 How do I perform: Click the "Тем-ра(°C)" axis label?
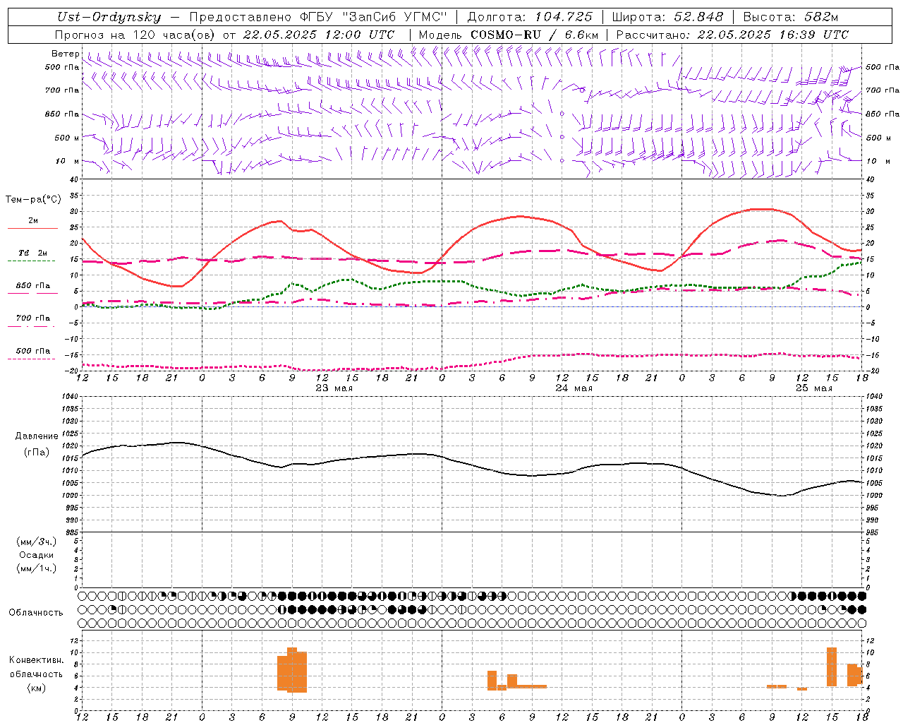coord(32,200)
